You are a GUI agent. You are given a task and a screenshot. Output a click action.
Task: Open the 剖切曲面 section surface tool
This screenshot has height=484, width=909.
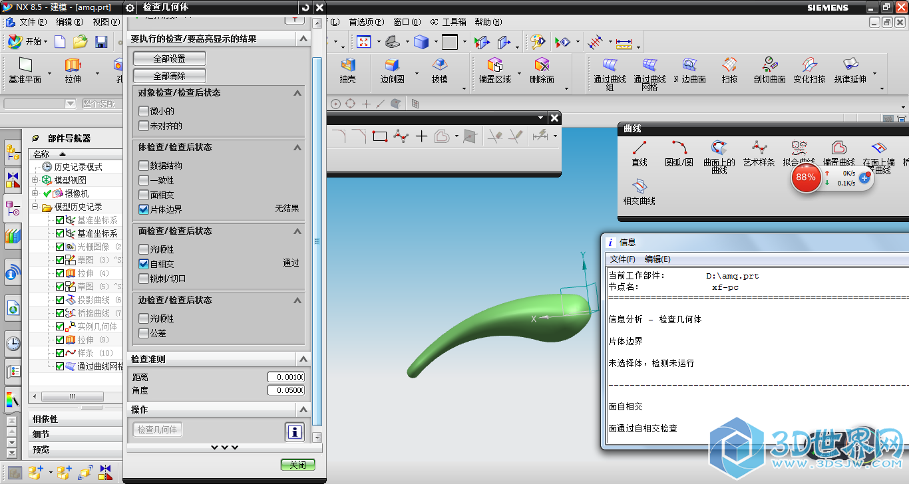769,70
